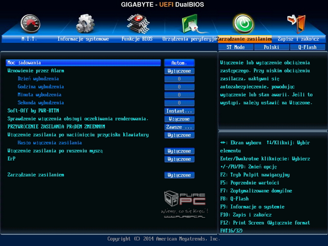Open PRZYWRÓCENIE ZASILANIA Zawsze option
The height and width of the screenshot is (246, 328).
click(x=179, y=127)
